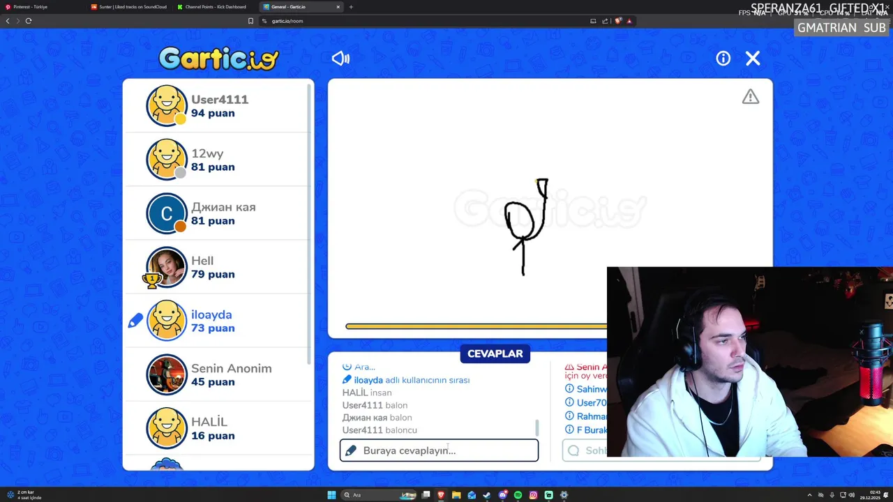The image size is (893, 502).
Task: Click Джиан кая's avatar
Action: (167, 213)
